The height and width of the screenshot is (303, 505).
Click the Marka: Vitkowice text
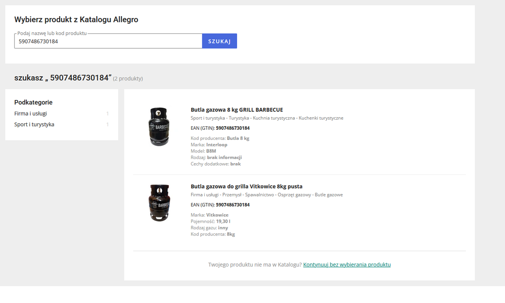click(209, 215)
